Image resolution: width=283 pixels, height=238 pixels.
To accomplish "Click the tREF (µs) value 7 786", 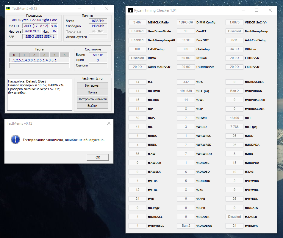I will [234, 127].
